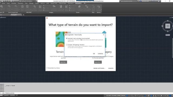
Task: Expand the Imagery ribbon panel title
Action: tap(51, 12)
